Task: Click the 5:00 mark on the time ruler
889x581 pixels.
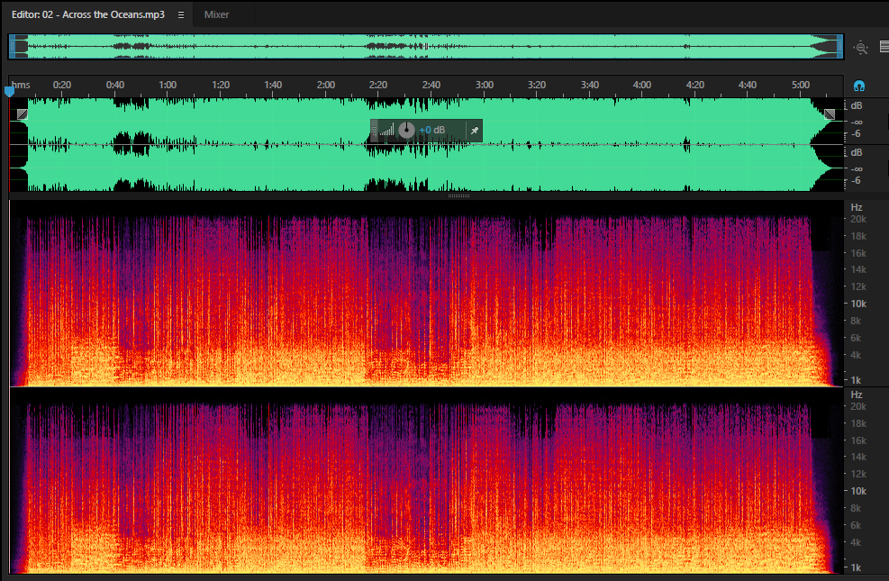Action: click(x=801, y=85)
